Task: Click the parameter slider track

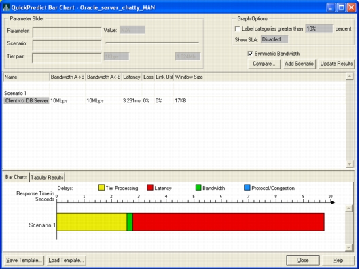Action: pos(152,43)
